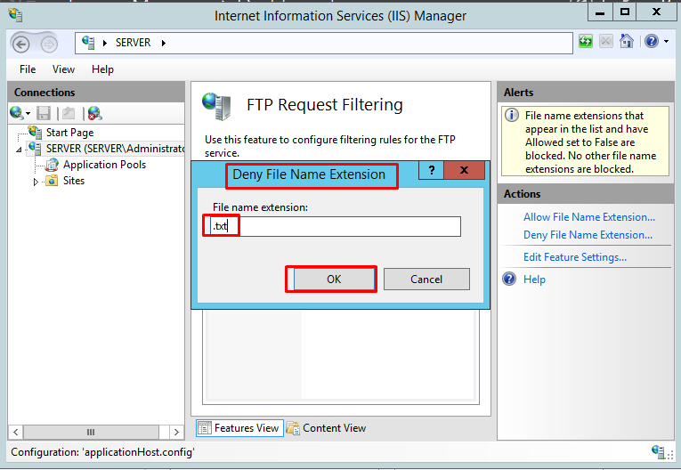Click the Delete Connection icon in Connections
681x470 pixels.
pyautogui.click(x=93, y=113)
